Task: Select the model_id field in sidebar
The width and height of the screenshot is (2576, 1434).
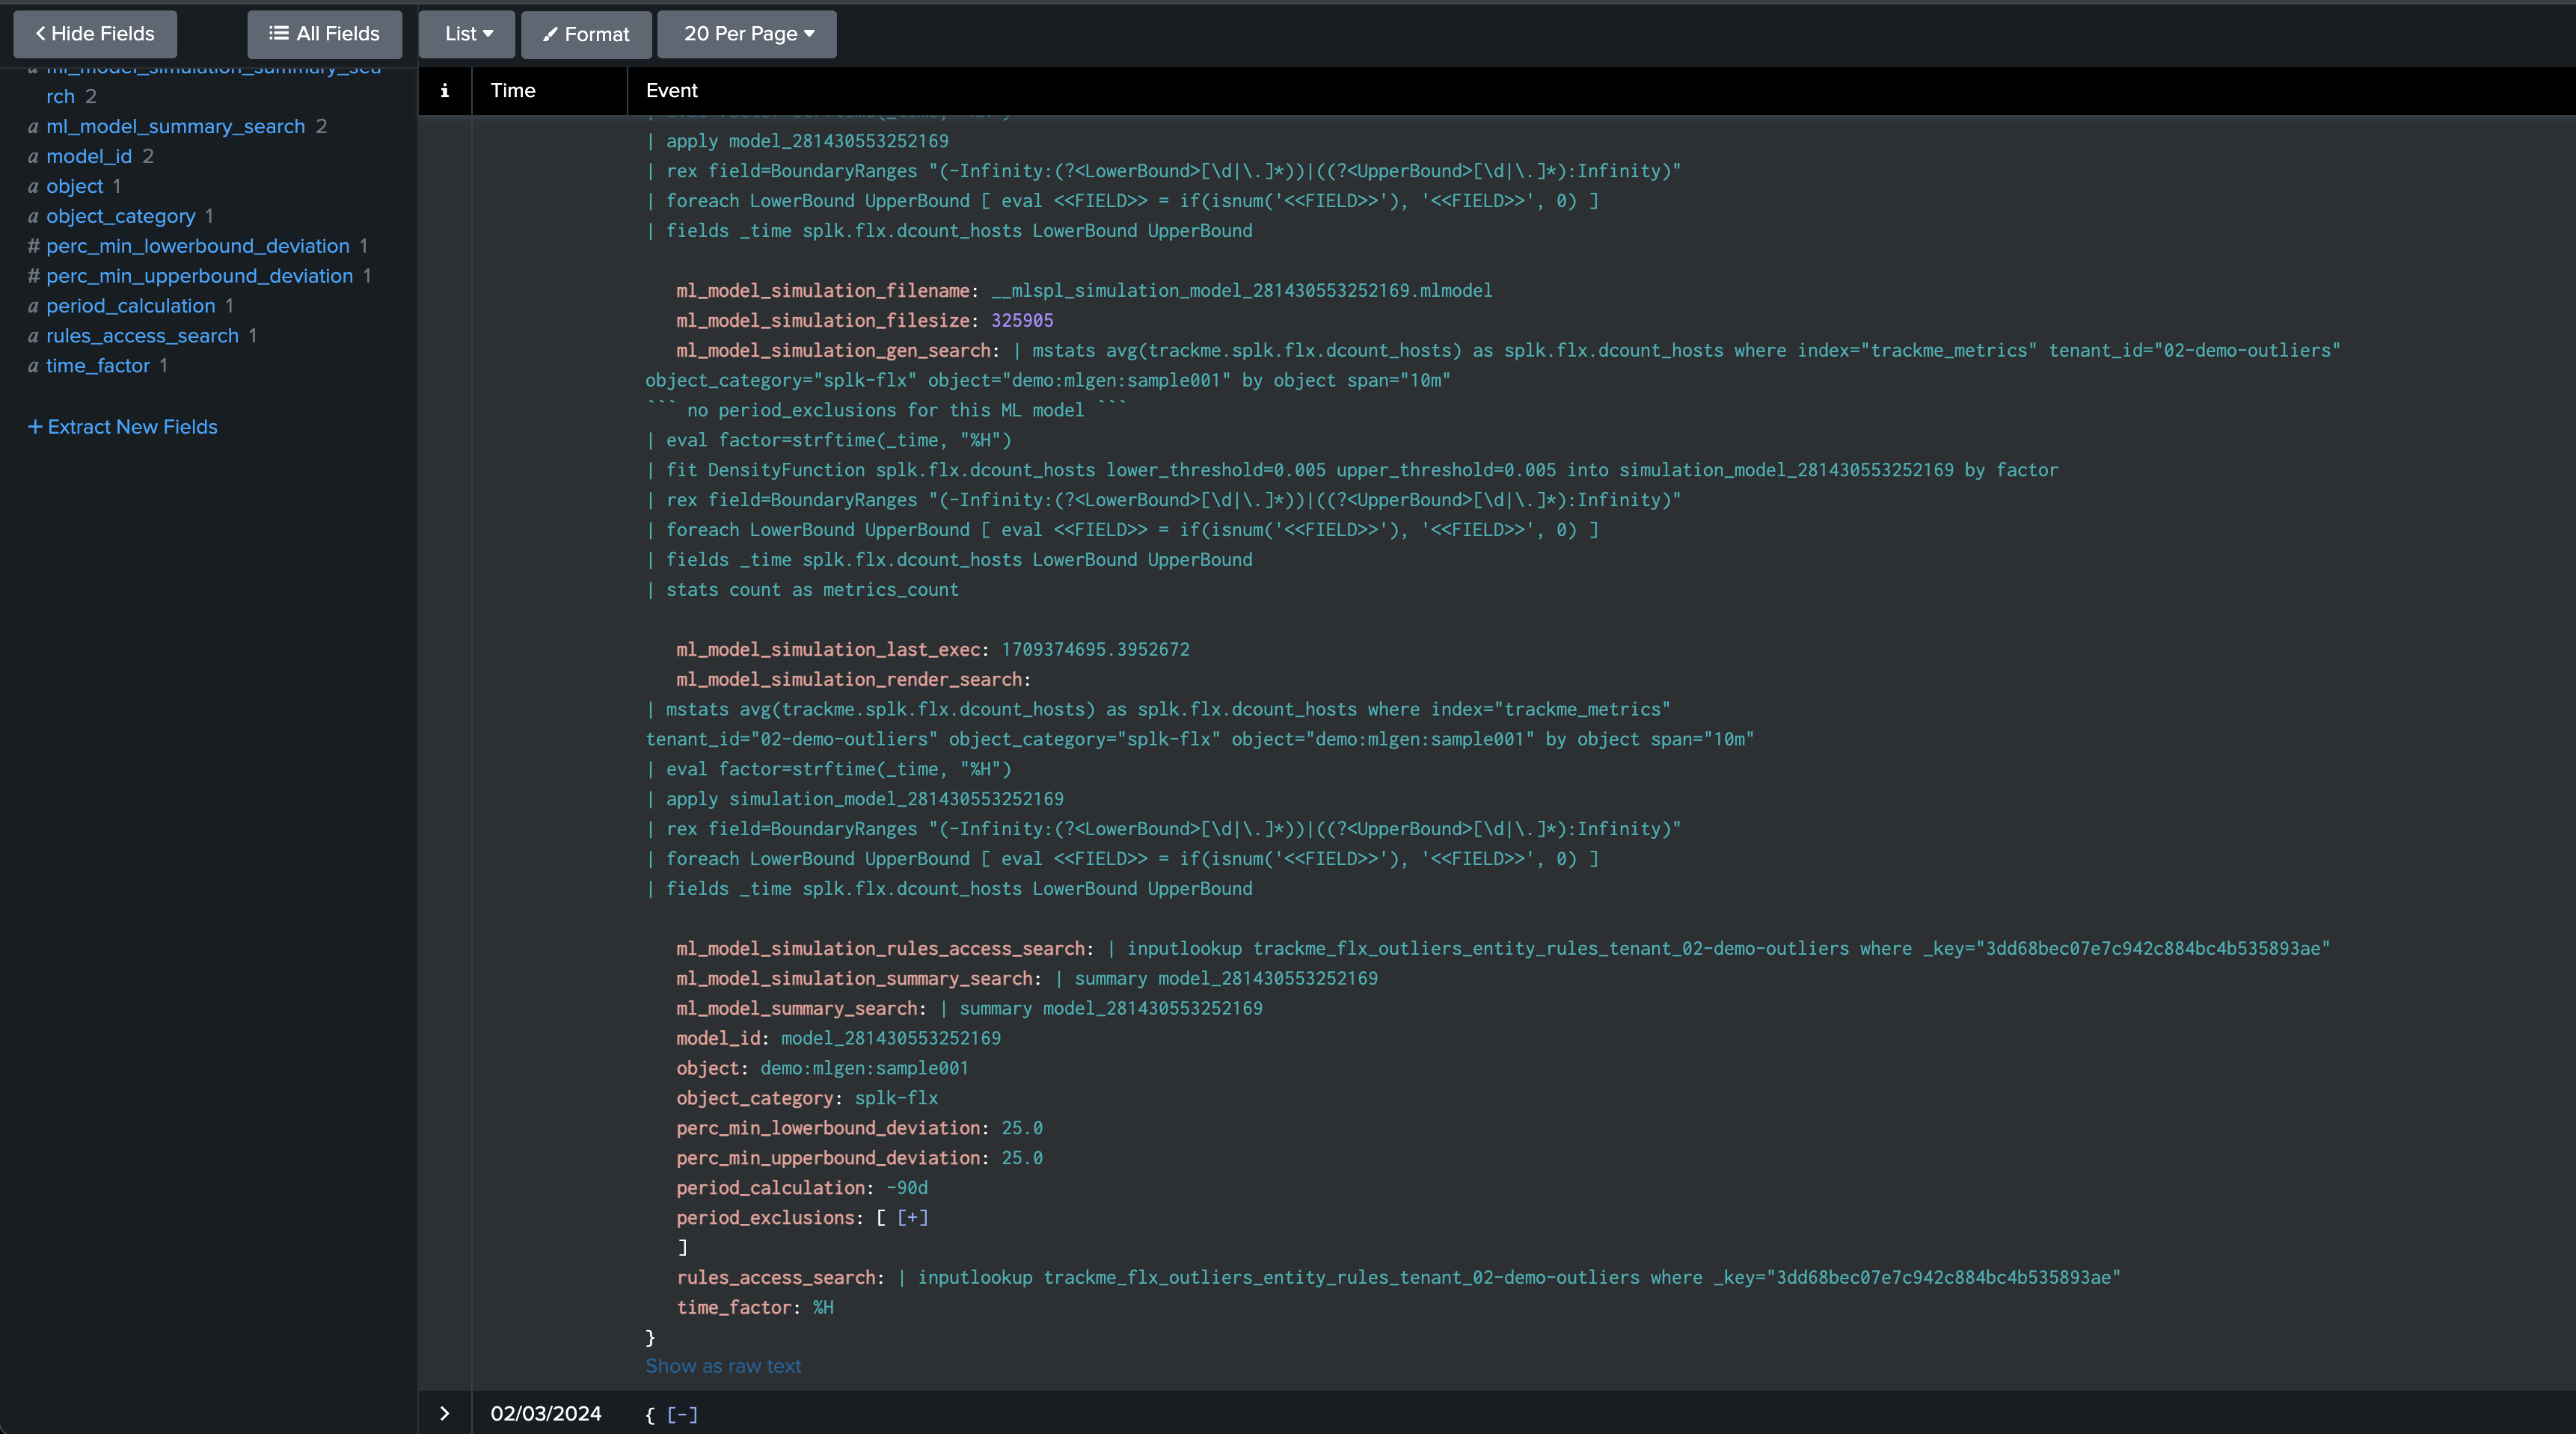Action: coord(89,156)
